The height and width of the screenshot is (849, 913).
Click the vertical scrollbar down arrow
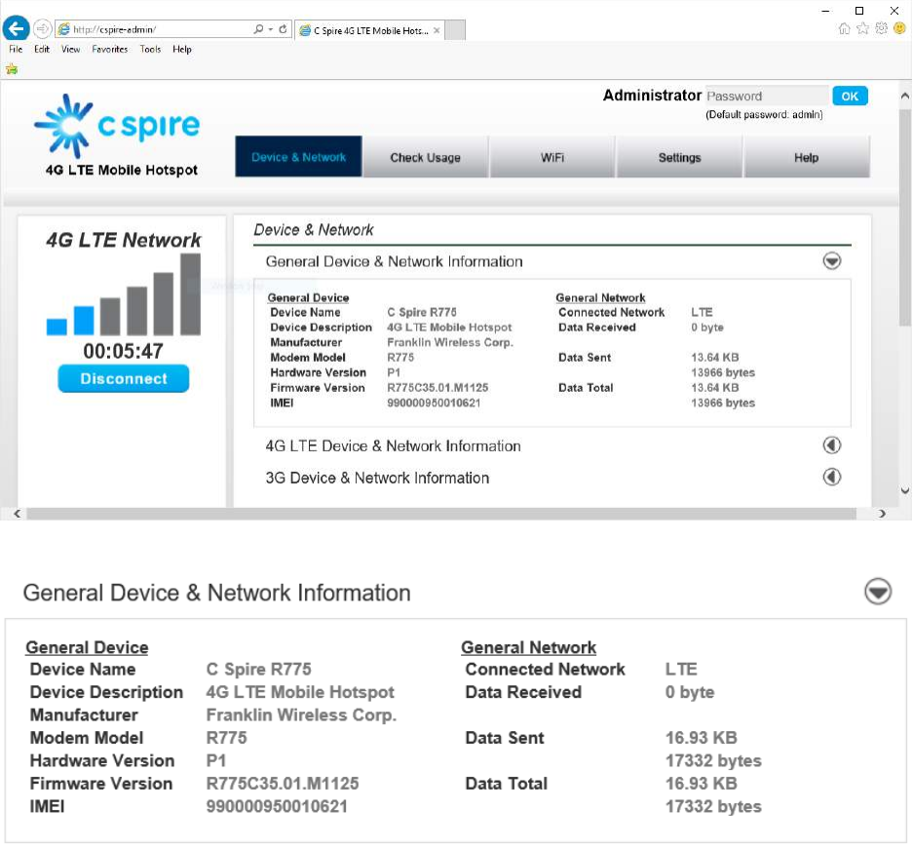tap(905, 490)
